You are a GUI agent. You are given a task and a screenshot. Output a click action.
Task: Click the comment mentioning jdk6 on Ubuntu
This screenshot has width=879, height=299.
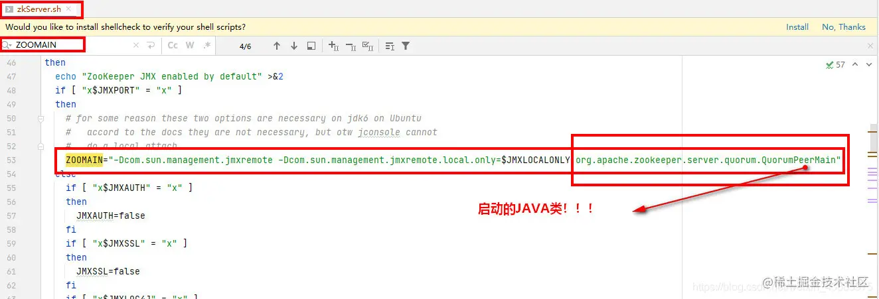click(x=244, y=118)
